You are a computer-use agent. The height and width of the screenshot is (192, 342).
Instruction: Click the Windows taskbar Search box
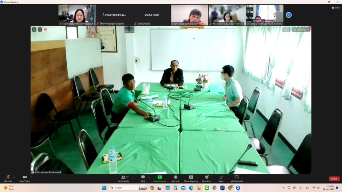click(x=124, y=188)
